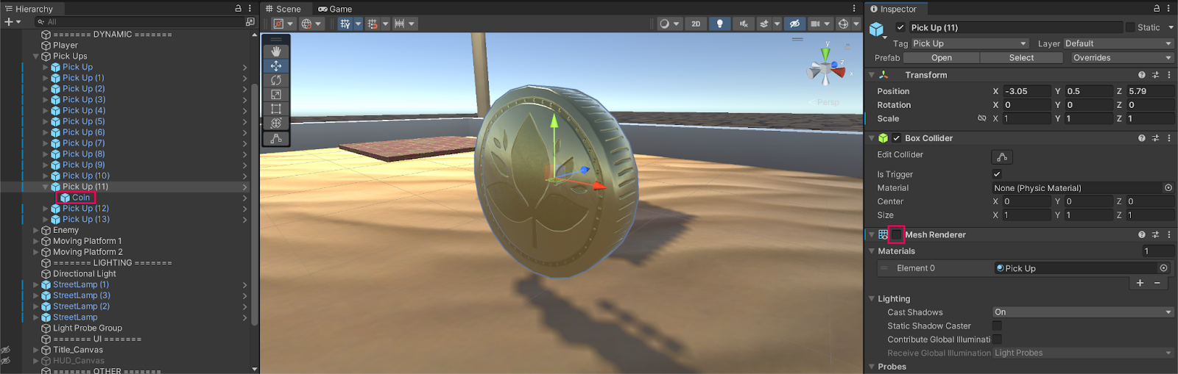Lock the Inspector panel
The width and height of the screenshot is (1178, 374).
[x=1157, y=9]
